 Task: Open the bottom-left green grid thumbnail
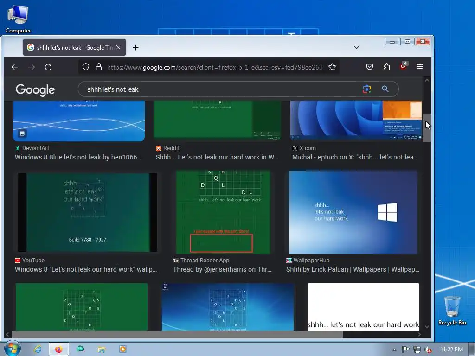(x=82, y=307)
